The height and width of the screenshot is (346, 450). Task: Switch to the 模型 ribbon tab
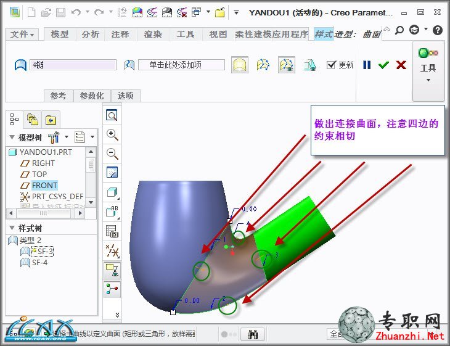[x=59, y=34]
